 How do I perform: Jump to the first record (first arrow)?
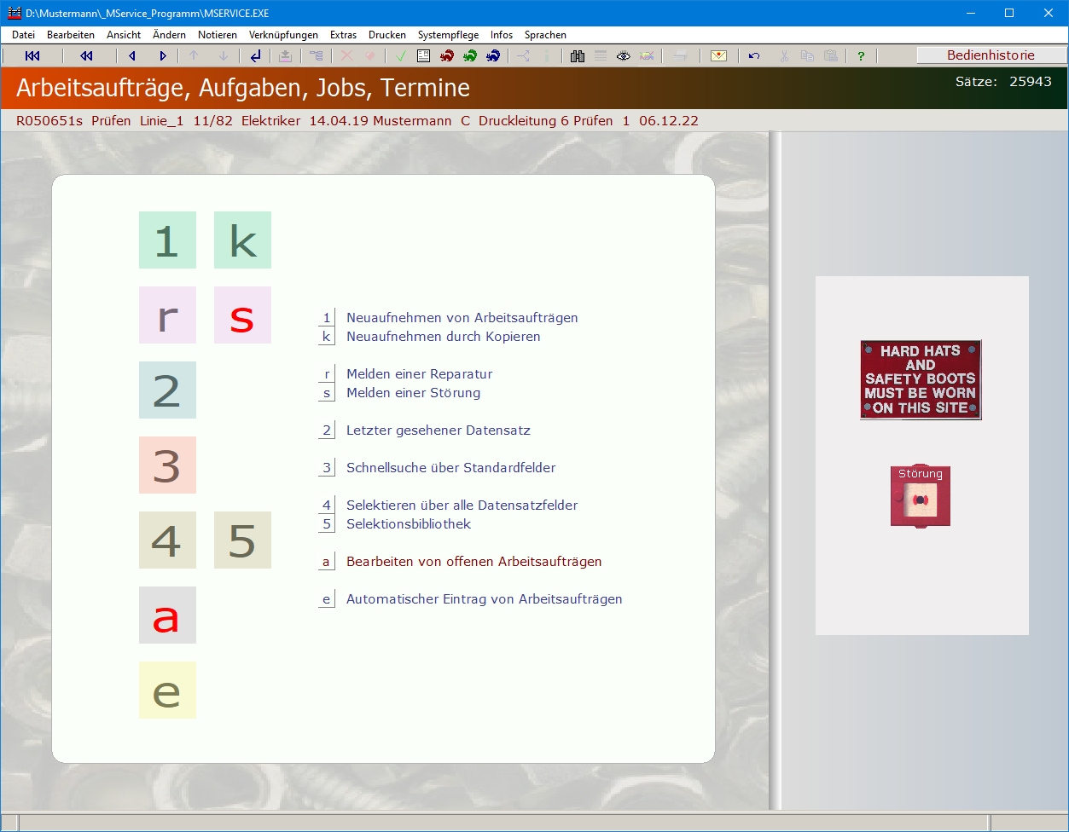click(32, 56)
